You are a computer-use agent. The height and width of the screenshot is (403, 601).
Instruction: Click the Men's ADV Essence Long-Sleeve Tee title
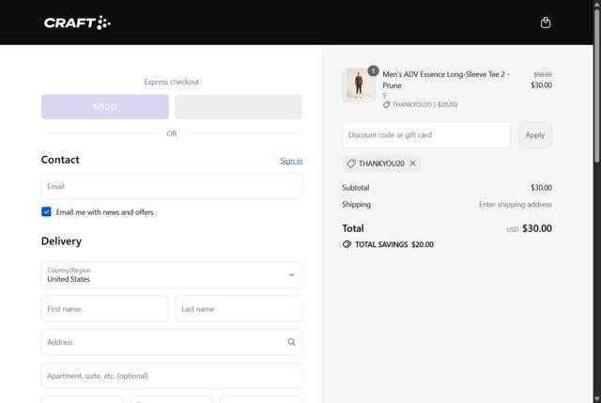pyautogui.click(x=446, y=80)
